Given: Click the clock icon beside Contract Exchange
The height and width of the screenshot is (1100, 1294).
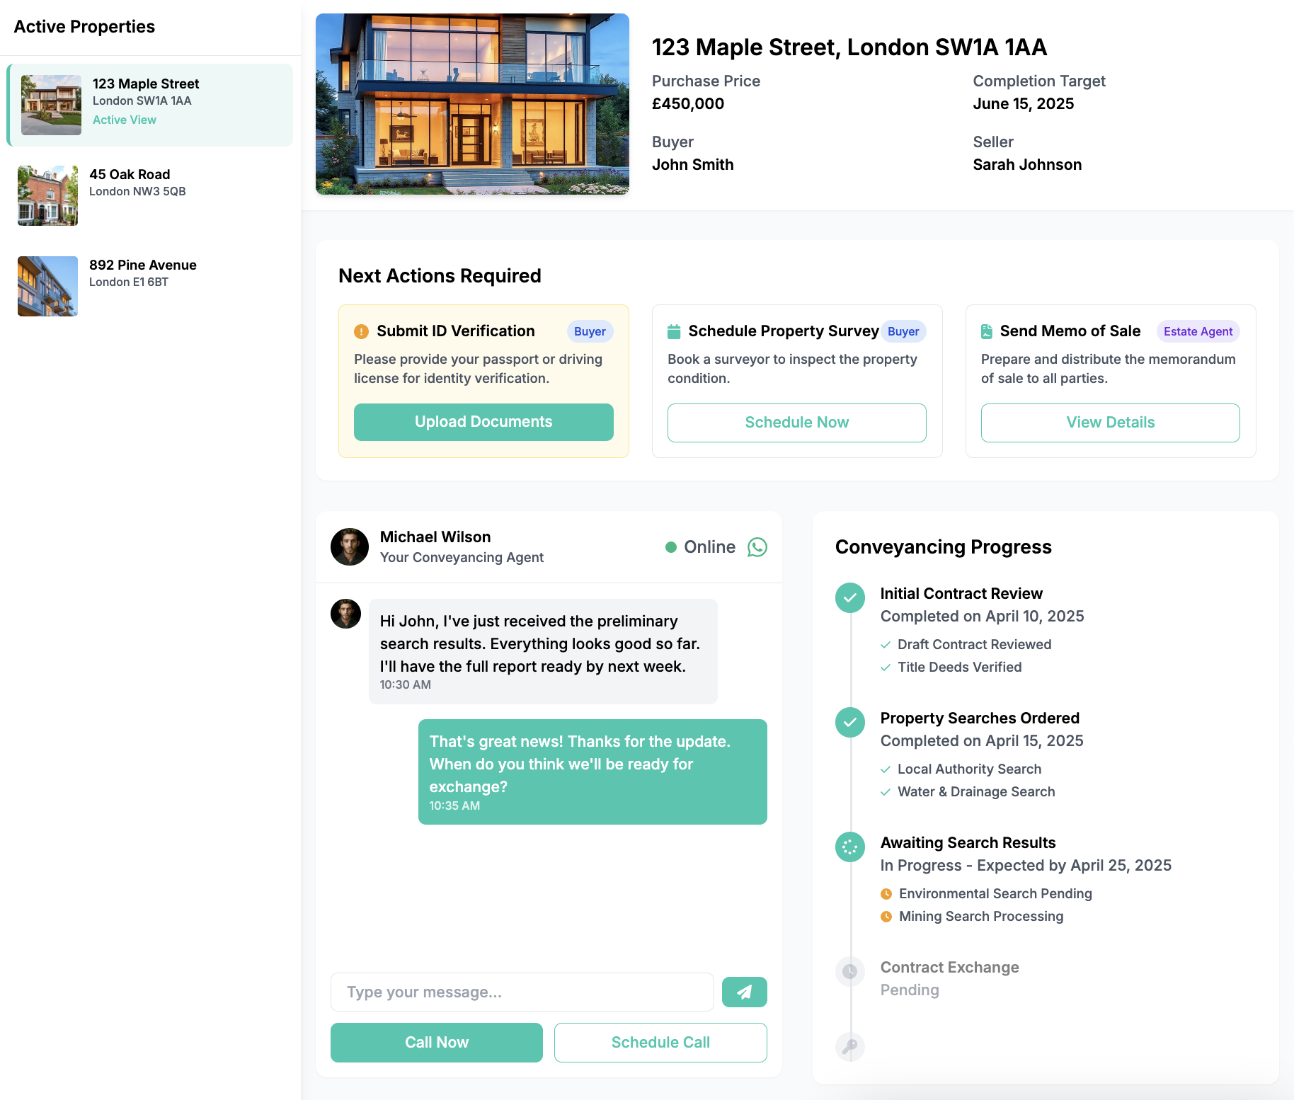Looking at the screenshot, I should [849, 971].
